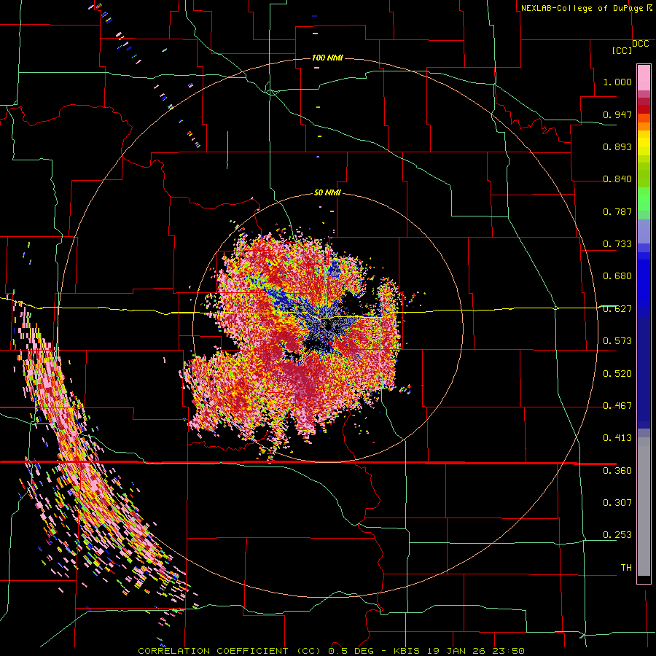656x656 pixels.
Task: Select the 0.253 scale value
Action: [617, 535]
